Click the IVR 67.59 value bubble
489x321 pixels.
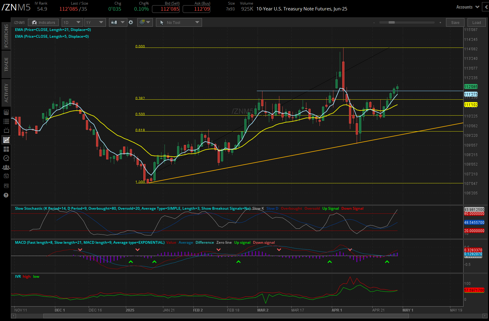click(x=474, y=290)
